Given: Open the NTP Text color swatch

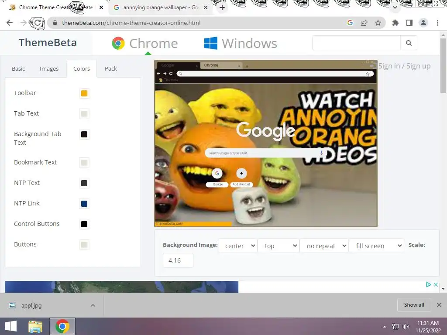Looking at the screenshot, I should [84, 183].
